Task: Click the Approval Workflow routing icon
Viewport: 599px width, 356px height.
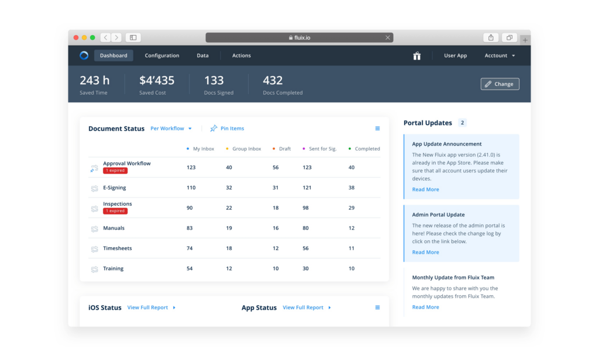Action: [94, 168]
